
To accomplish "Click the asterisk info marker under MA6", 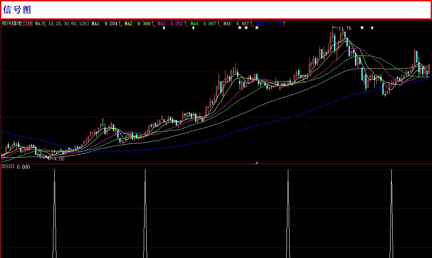I will 257,28.
